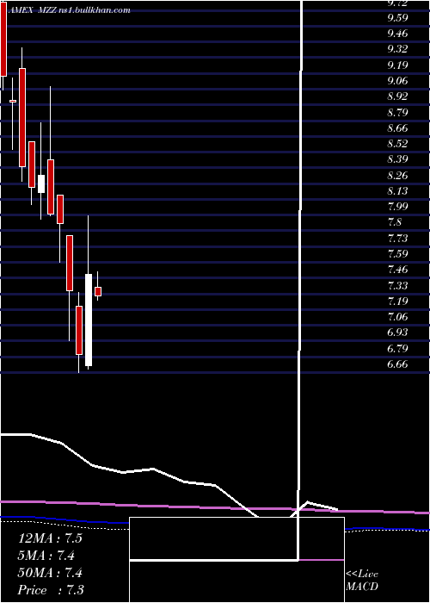Click the 8.79 price axis label
430x603 pixels.
click(397, 112)
